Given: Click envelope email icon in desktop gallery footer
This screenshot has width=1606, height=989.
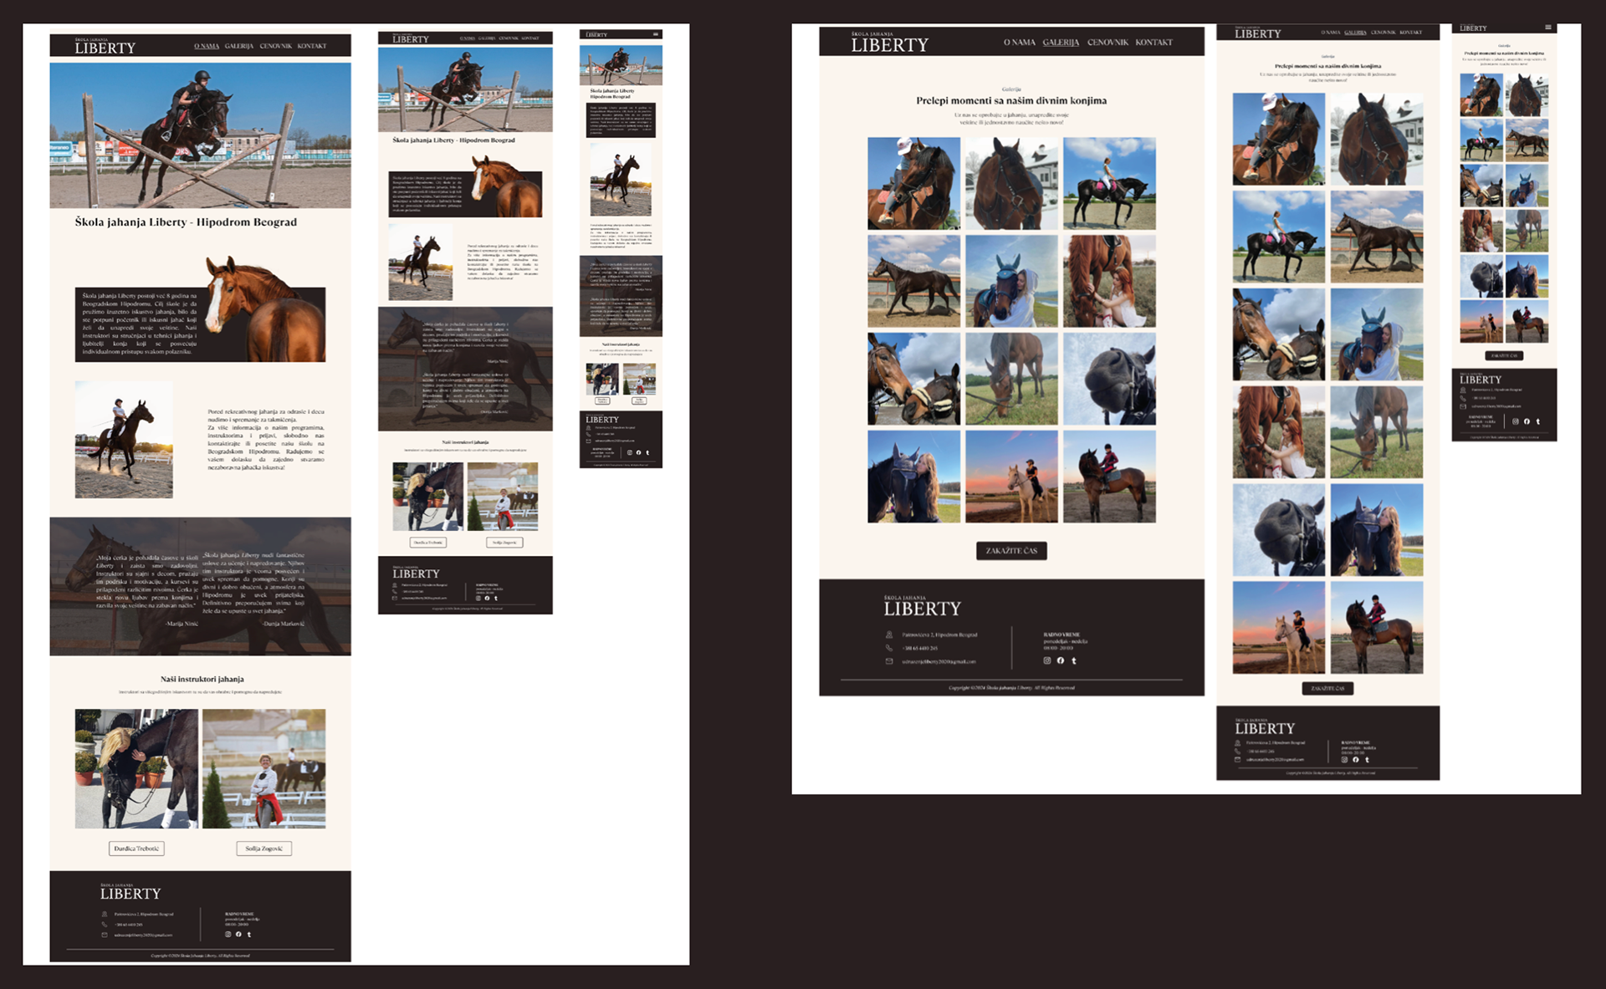Looking at the screenshot, I should [x=889, y=661].
